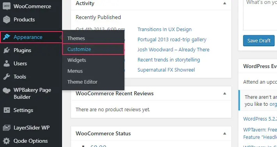Open Settings via its sliders icon

click(x=7, y=110)
